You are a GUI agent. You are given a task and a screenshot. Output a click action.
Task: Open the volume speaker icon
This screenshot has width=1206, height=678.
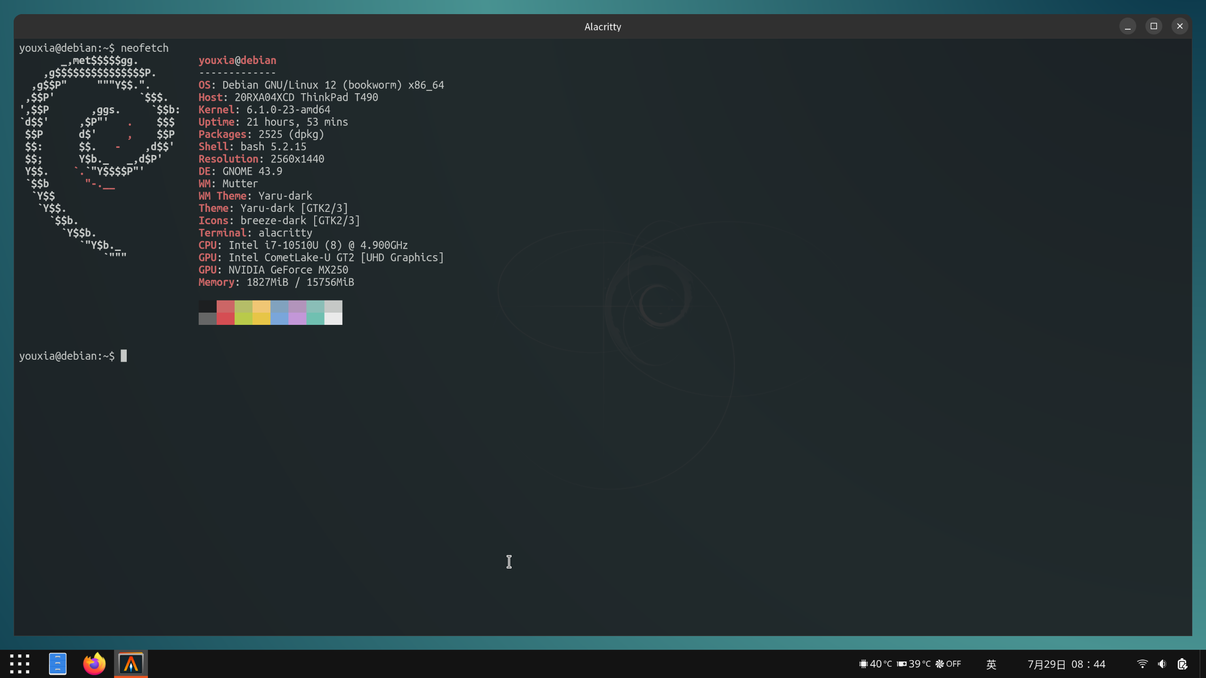[1162, 664]
